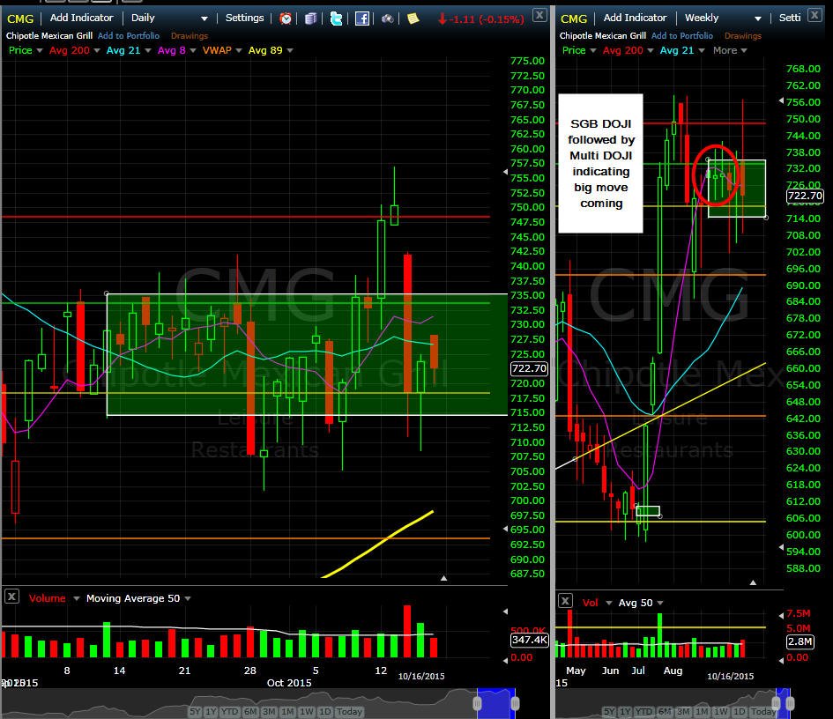833x719 pixels.
Task: Click Add to Portfolio on Weekly chart
Action: [x=682, y=35]
